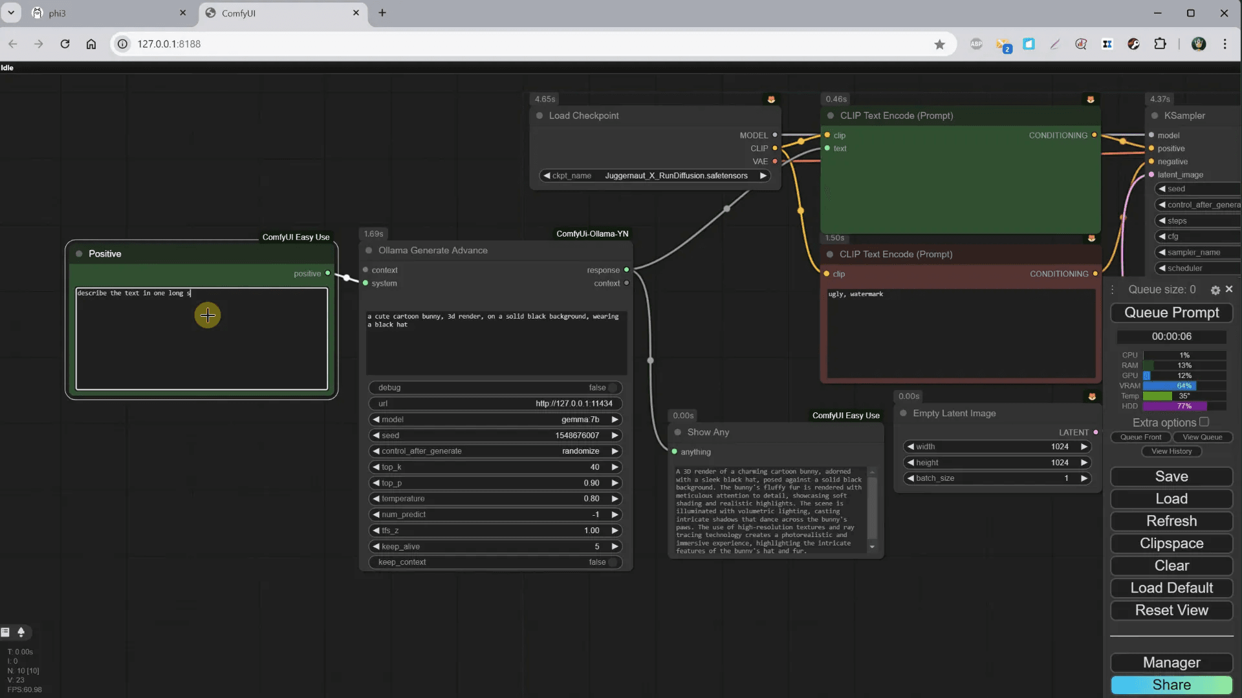Switch to the phi3 browser tab
Screen dimensions: 1242x698
97,13
